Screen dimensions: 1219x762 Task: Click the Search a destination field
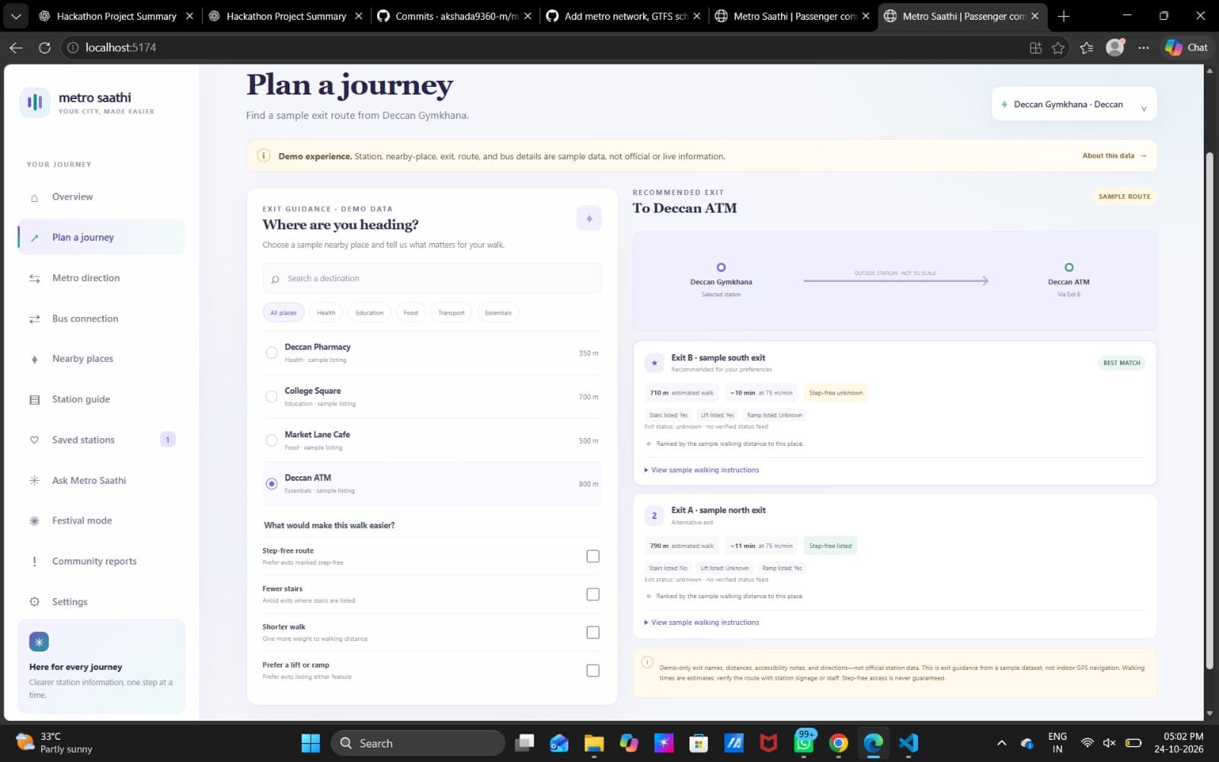click(432, 278)
